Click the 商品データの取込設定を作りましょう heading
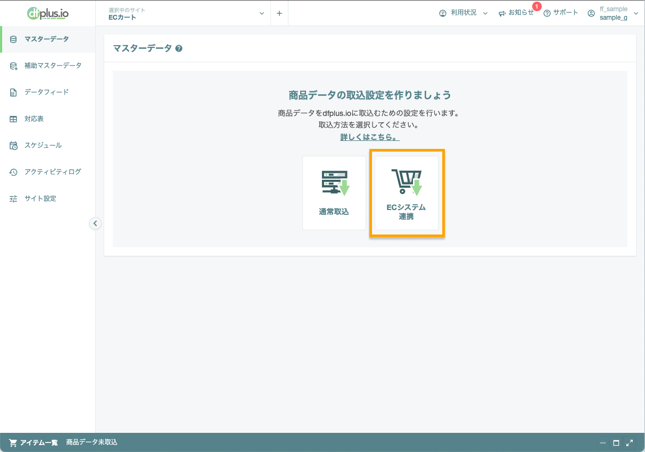This screenshot has height=452, width=645. click(x=370, y=95)
